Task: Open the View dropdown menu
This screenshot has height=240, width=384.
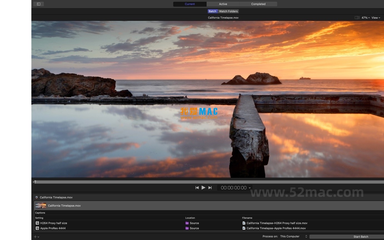Action: click(376, 17)
